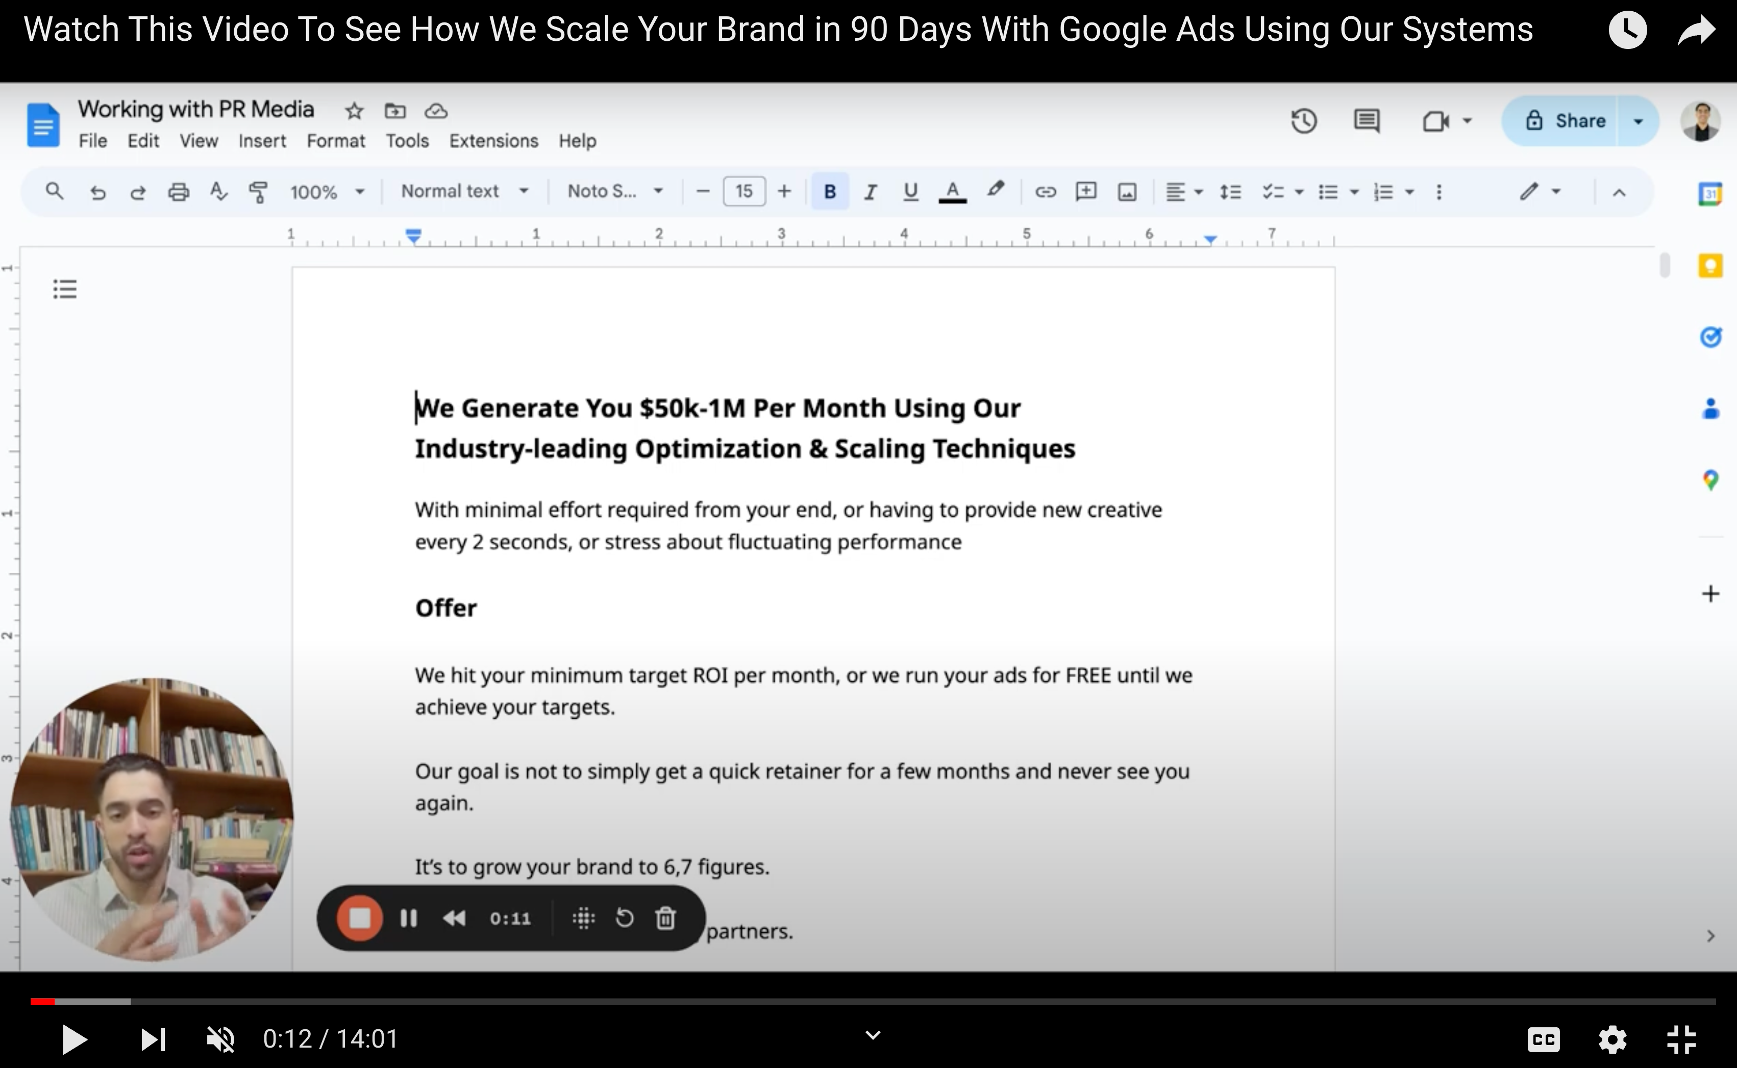Open the View menu

pyautogui.click(x=198, y=141)
